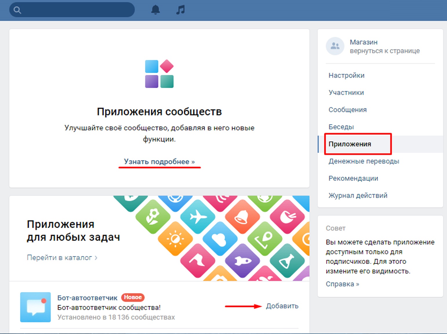
Task: Click the Бот-автоответчик app icon
Action: pos(35,307)
